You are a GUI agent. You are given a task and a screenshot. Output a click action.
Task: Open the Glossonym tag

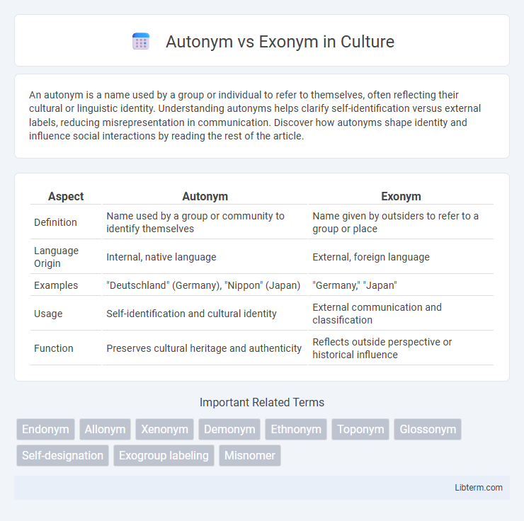(428, 429)
